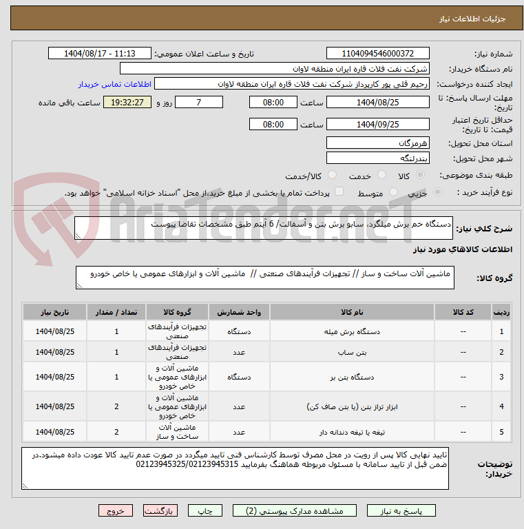Click the کد کالا column header
Image resolution: width=524 pixels, height=529 pixels.
point(463,312)
